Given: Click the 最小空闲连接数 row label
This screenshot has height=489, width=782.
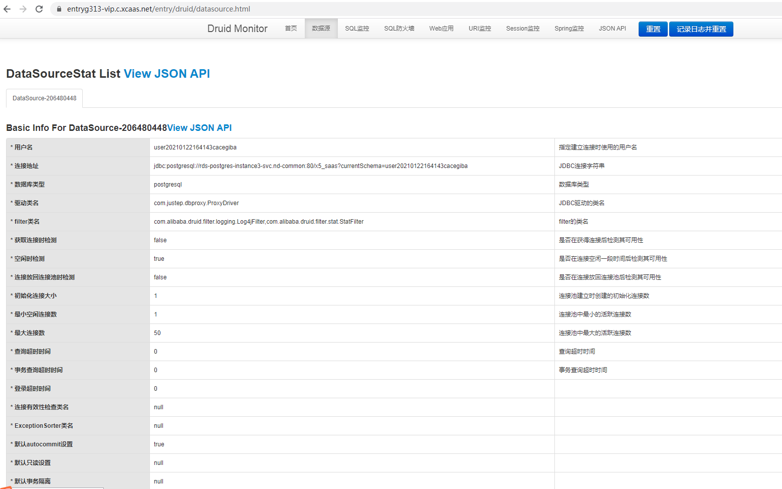Looking at the screenshot, I should coord(35,314).
